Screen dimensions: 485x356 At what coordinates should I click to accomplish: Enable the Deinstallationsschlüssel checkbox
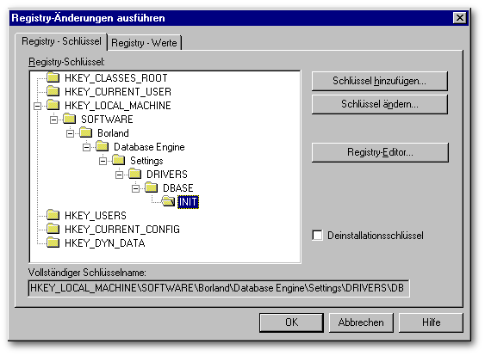(317, 236)
